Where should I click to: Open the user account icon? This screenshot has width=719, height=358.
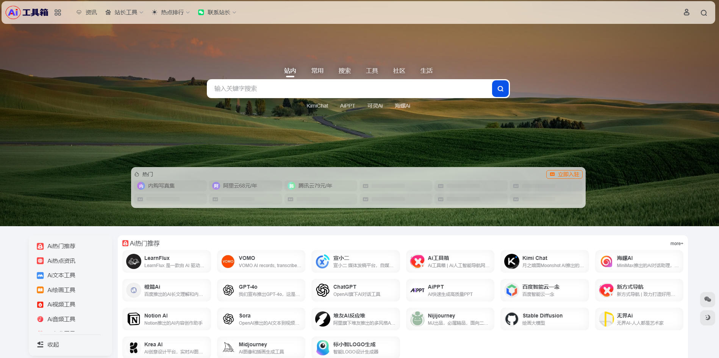click(686, 13)
